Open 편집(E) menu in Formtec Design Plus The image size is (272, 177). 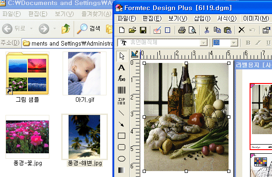[152, 18]
